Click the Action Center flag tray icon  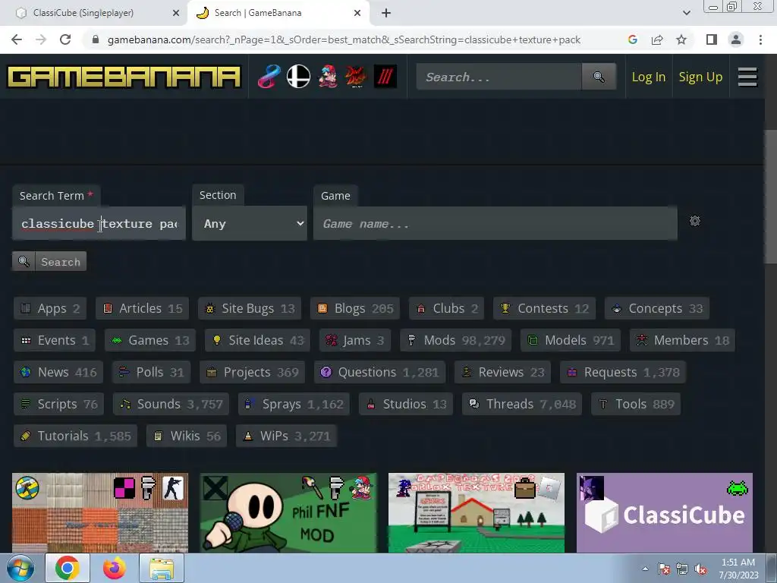click(x=663, y=569)
